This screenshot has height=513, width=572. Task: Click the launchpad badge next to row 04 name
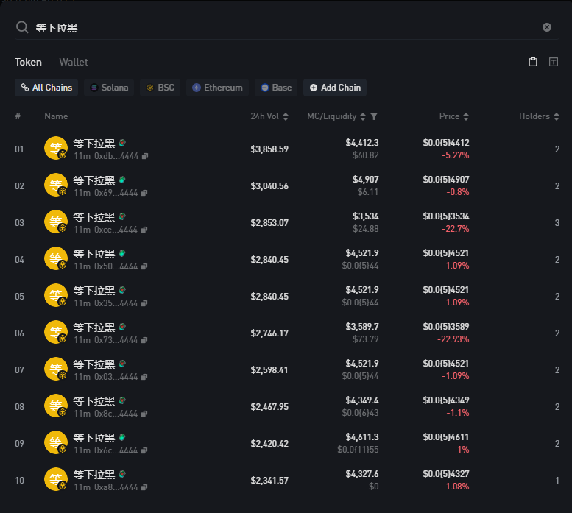[122, 253]
